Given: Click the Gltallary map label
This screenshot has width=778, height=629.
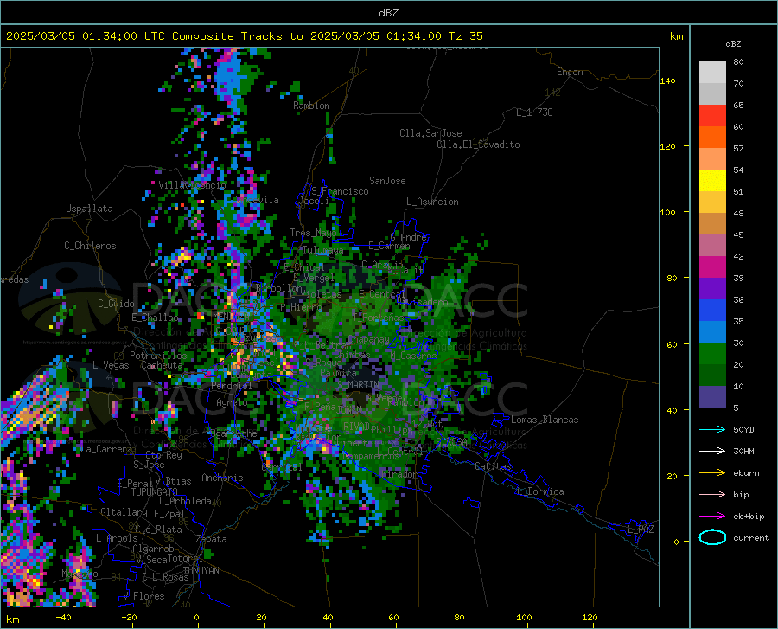Looking at the screenshot, I should point(124,512).
